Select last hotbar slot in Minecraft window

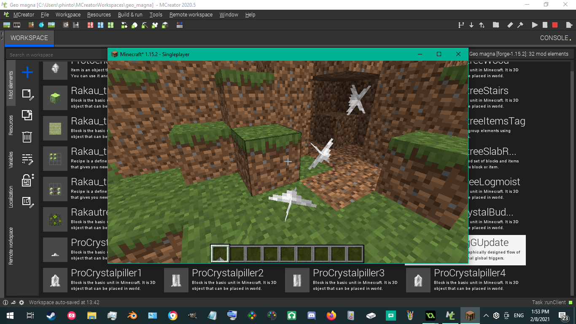[x=355, y=254]
